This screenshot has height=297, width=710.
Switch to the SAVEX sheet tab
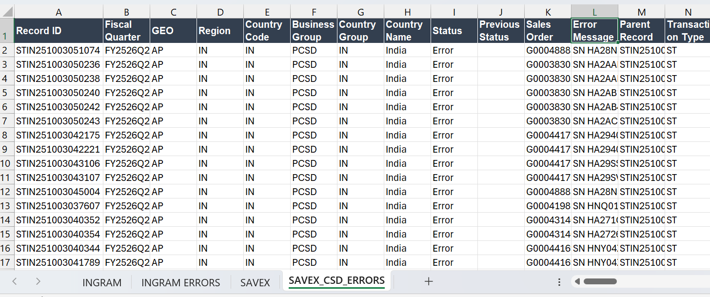(255, 282)
